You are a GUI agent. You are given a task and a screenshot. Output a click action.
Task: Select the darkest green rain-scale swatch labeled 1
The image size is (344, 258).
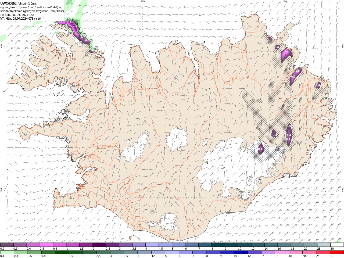pos(62,252)
